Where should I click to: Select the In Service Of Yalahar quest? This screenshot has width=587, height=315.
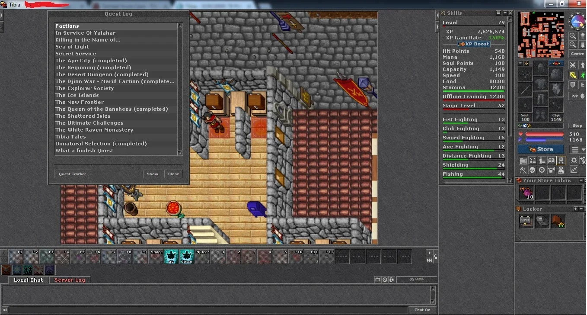click(115, 33)
